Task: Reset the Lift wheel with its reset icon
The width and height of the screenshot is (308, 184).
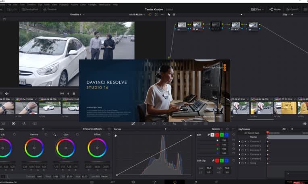Action: pyautogui.click(x=15, y=134)
